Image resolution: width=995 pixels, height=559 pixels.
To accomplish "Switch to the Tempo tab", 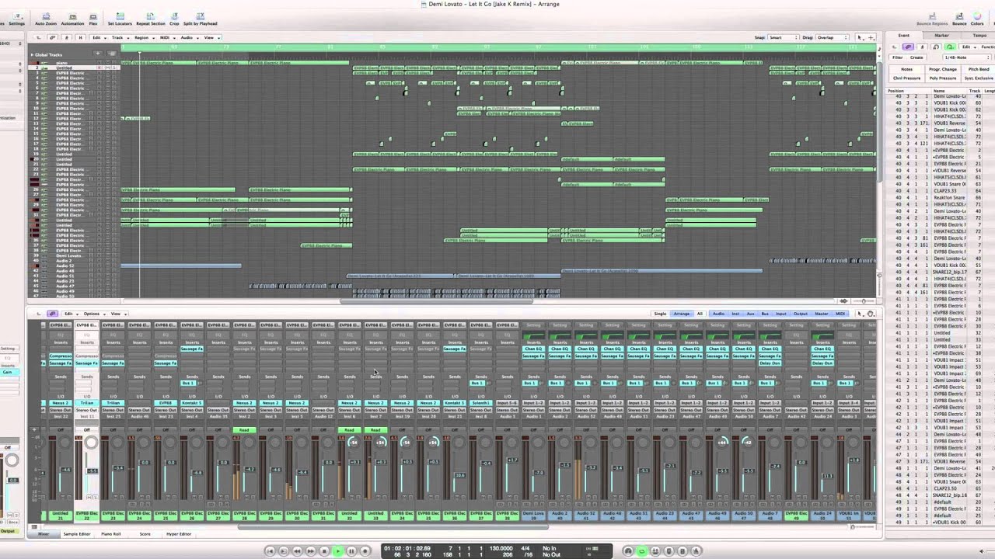I will tap(979, 36).
